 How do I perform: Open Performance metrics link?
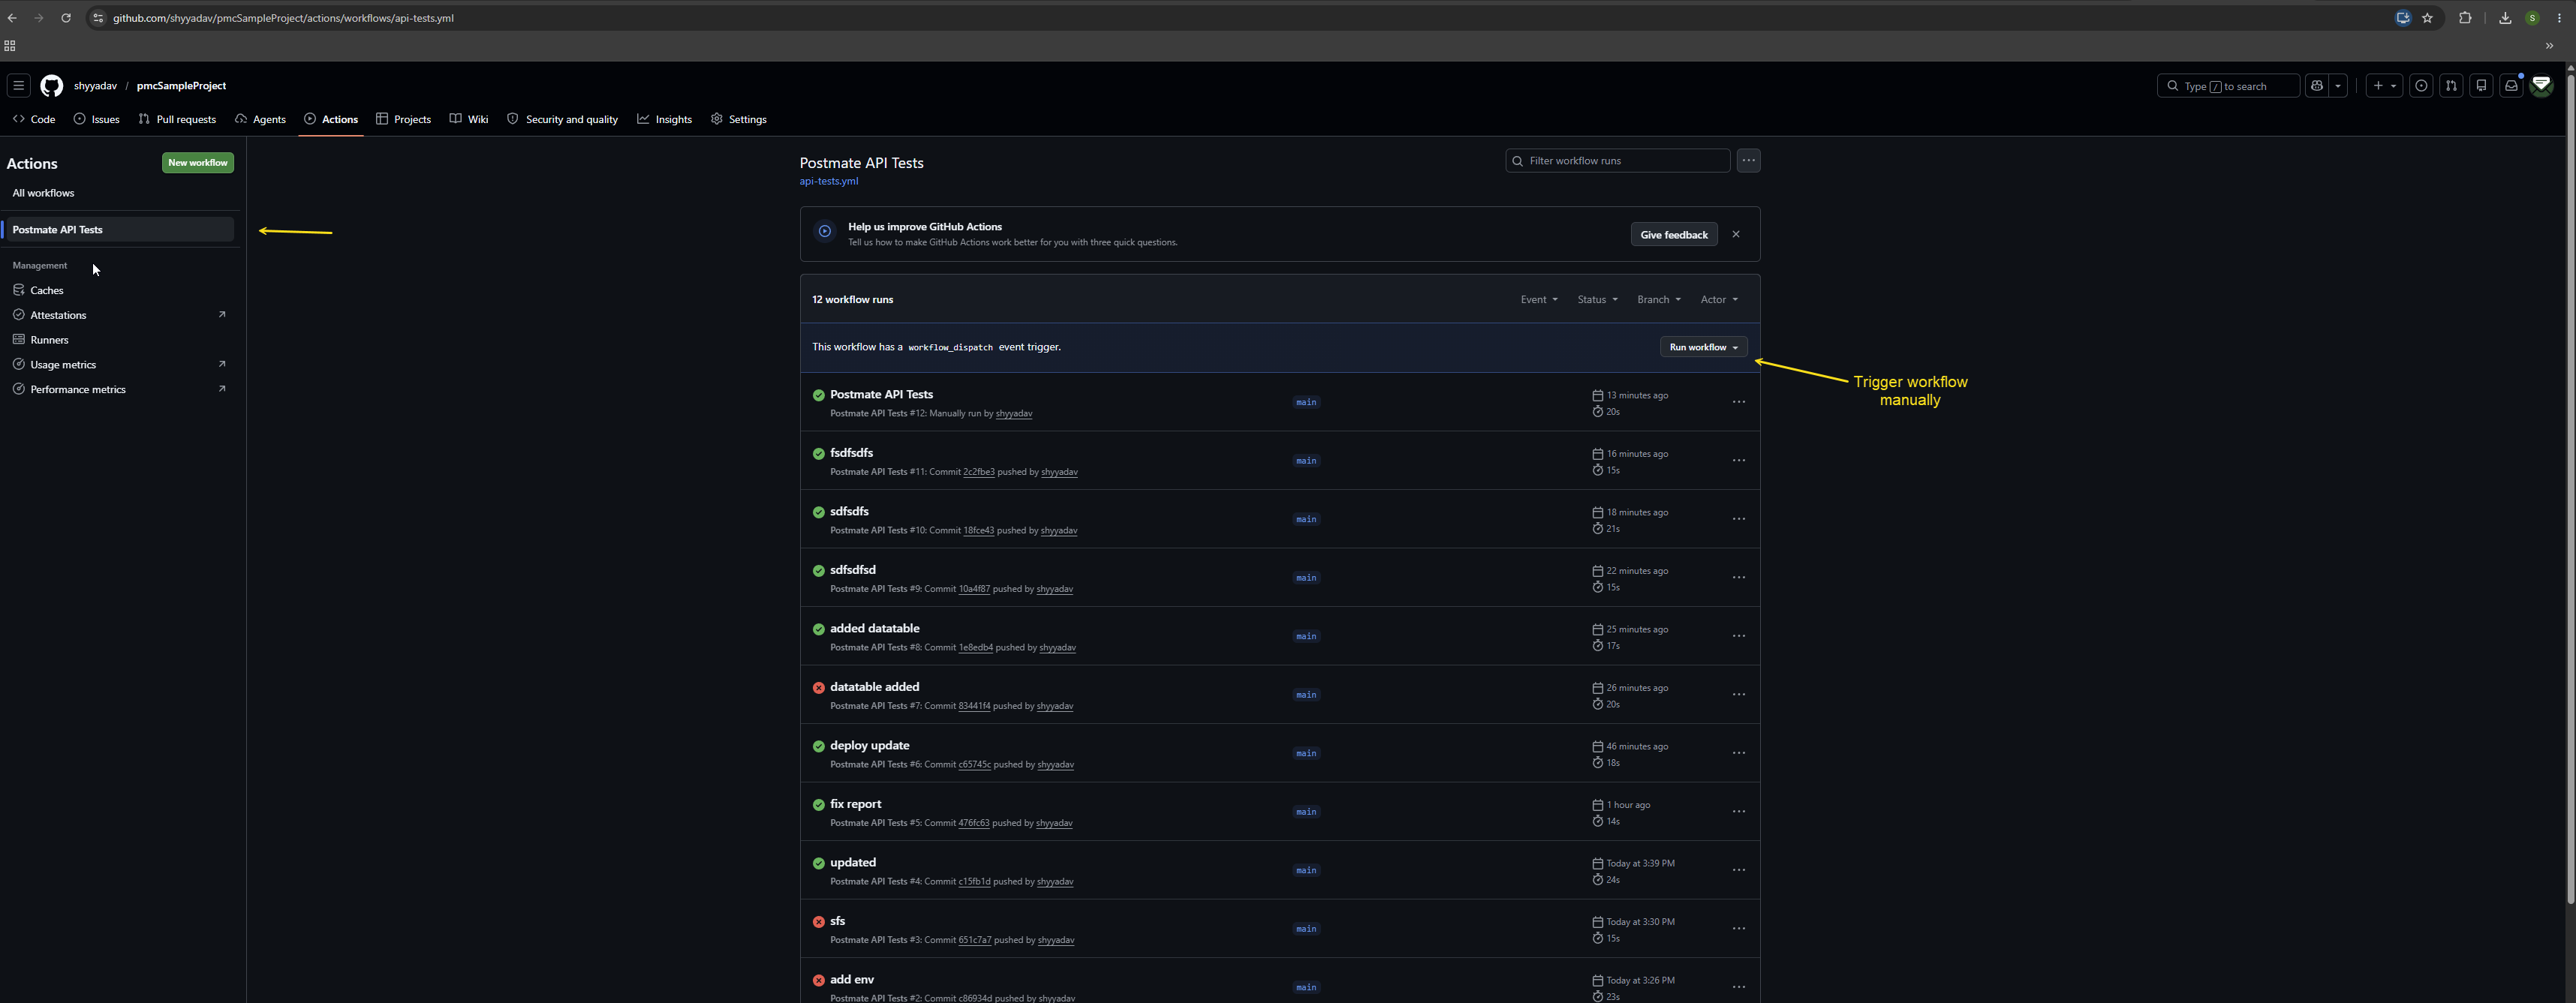point(119,389)
